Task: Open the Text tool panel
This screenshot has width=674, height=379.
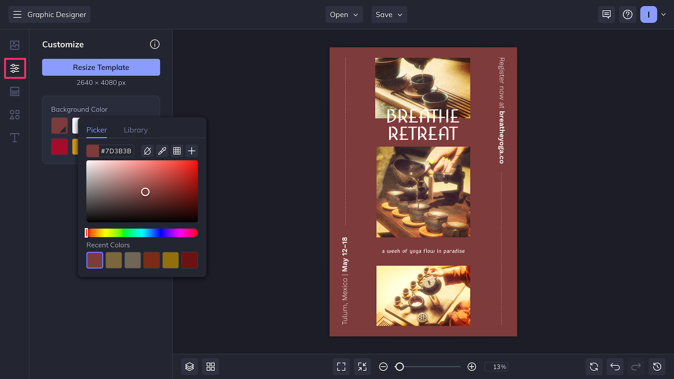Action: [x=15, y=138]
